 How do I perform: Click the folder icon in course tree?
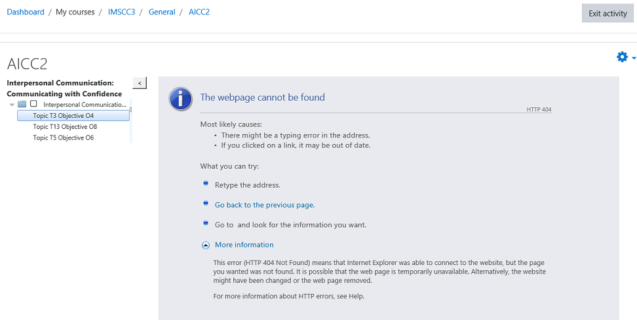coord(22,104)
